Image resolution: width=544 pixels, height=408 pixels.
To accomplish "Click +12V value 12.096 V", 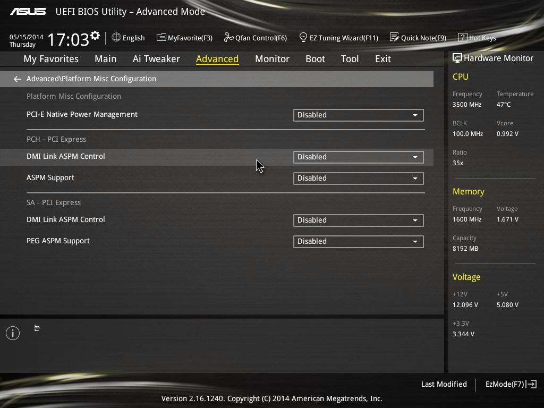I will (x=465, y=304).
